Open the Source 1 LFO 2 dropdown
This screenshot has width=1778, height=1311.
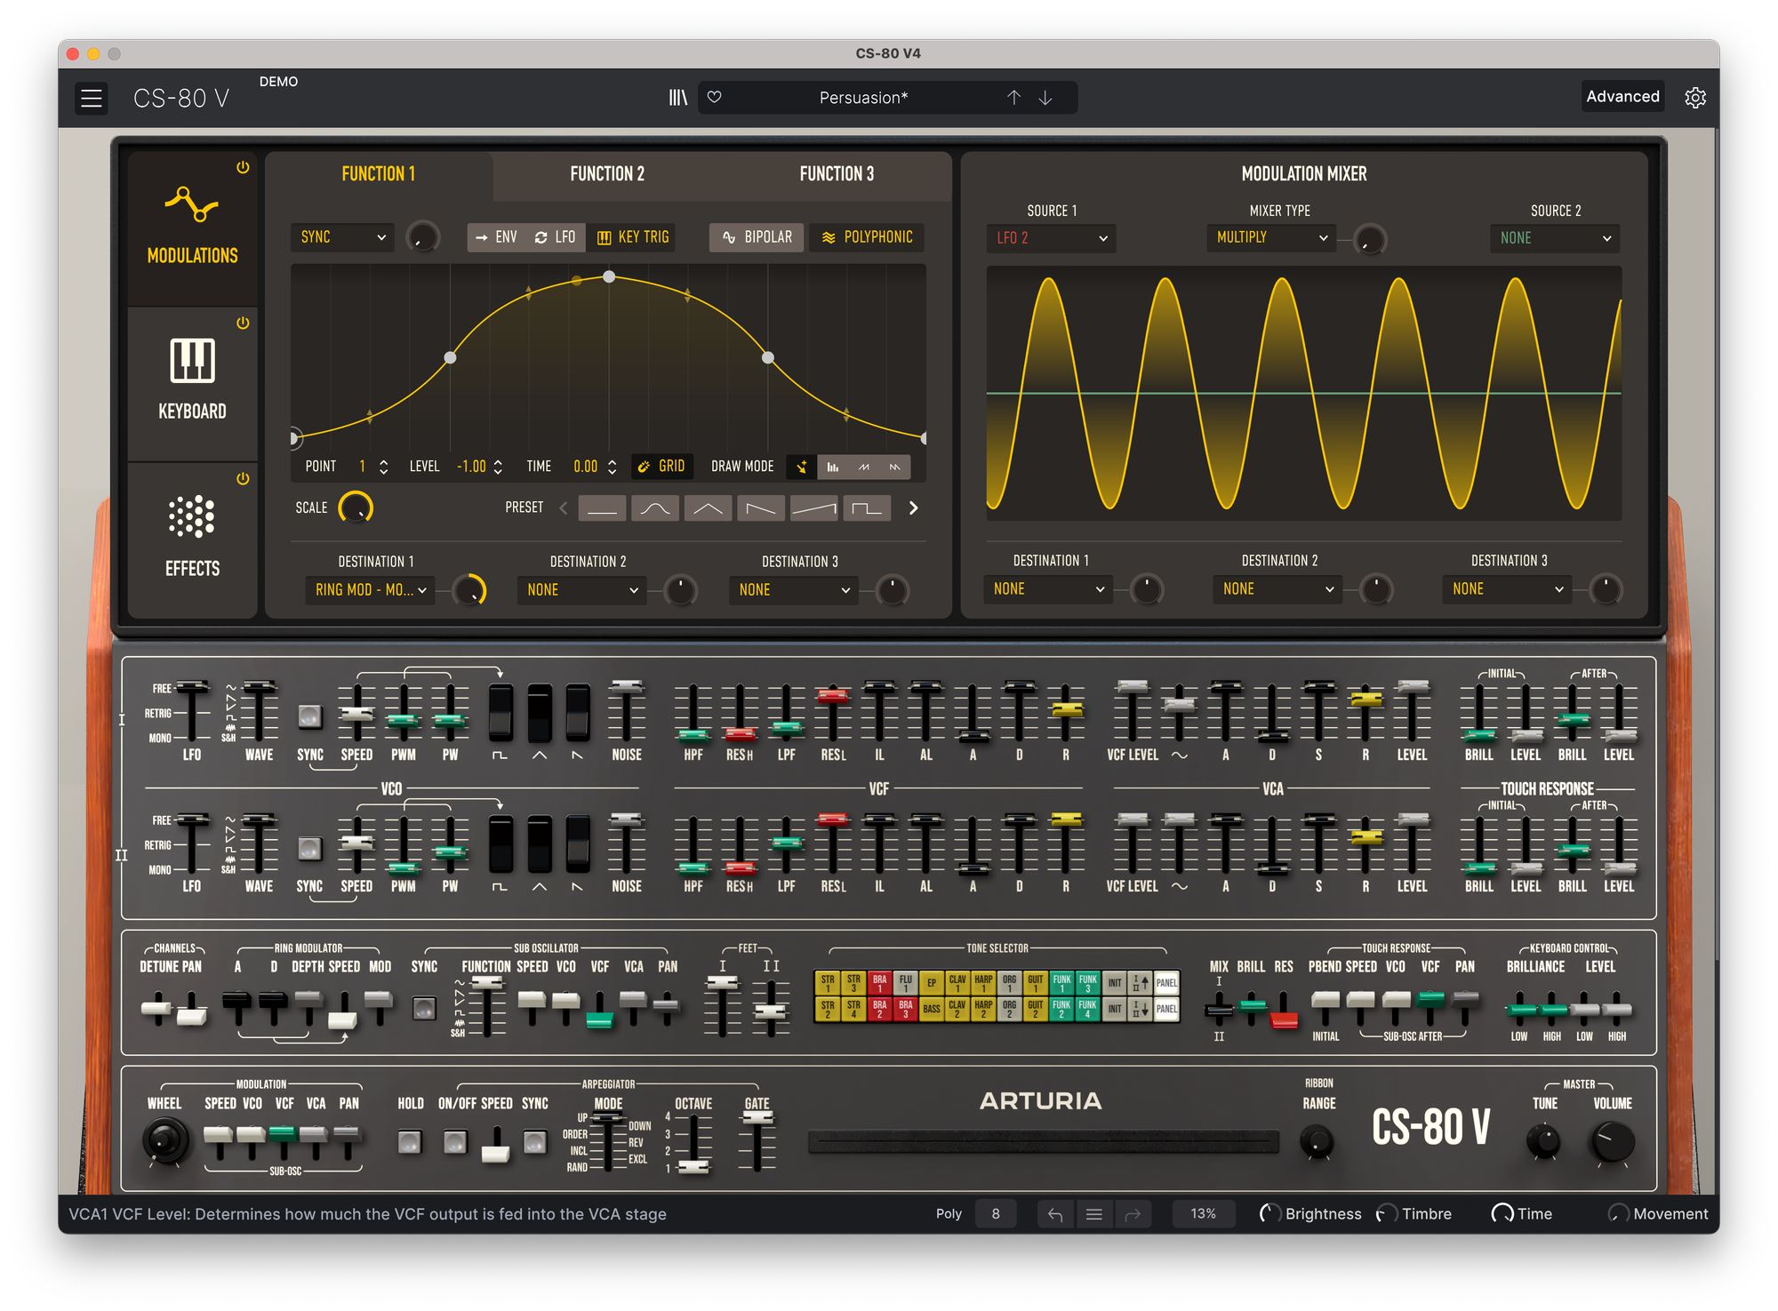click(1051, 238)
